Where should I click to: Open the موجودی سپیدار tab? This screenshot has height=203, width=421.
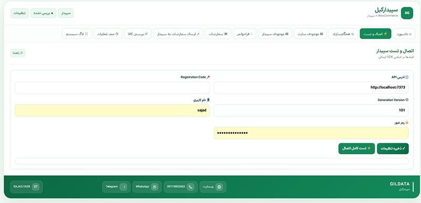point(275,34)
